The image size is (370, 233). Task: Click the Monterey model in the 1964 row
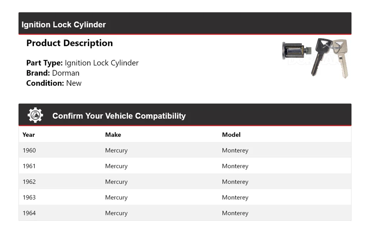[x=235, y=213]
